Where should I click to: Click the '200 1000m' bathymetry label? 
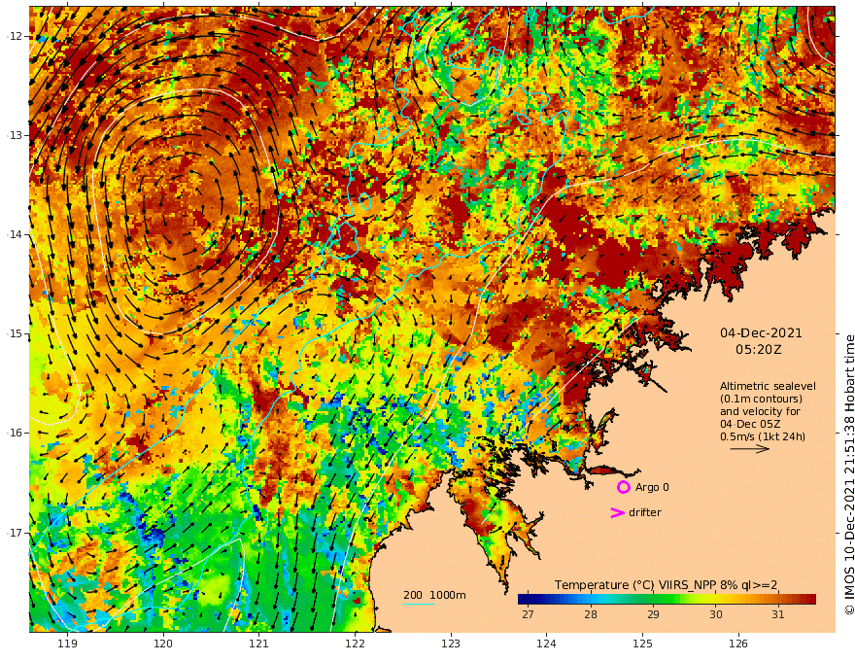[434, 595]
